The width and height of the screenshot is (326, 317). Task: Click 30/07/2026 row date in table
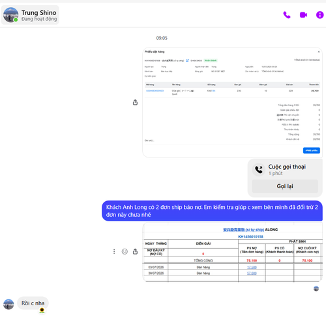(x=156, y=273)
